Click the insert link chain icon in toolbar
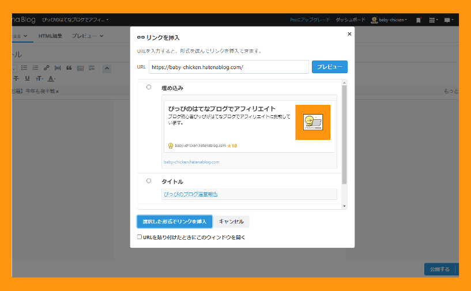The image size is (471, 291). 46,68
